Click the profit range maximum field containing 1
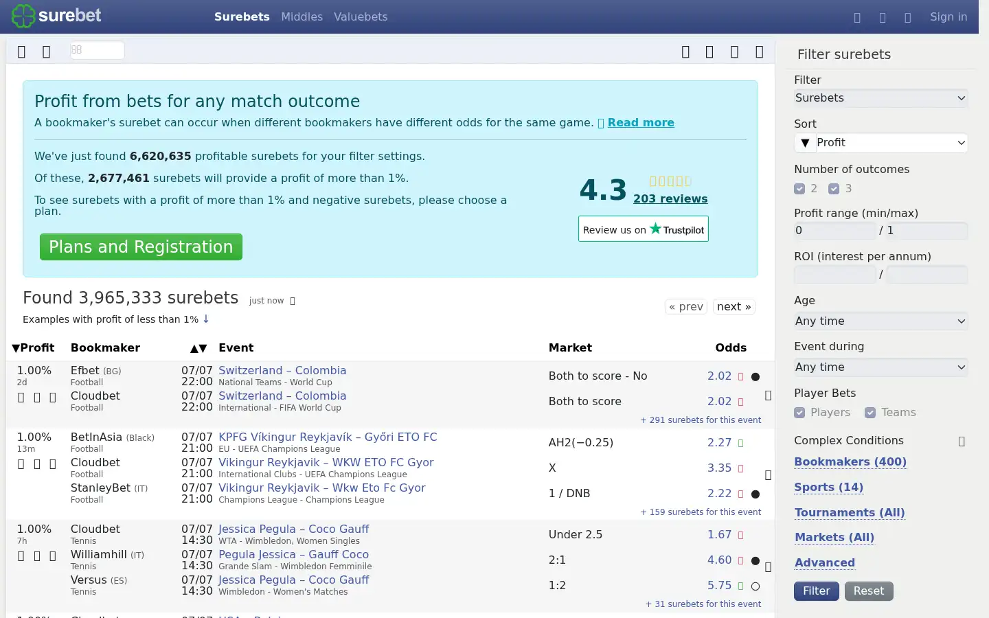Viewport: 989px width, 618px height. pos(927,231)
